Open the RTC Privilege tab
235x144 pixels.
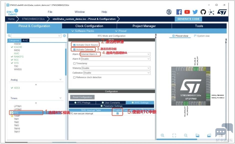(x=82, y=103)
